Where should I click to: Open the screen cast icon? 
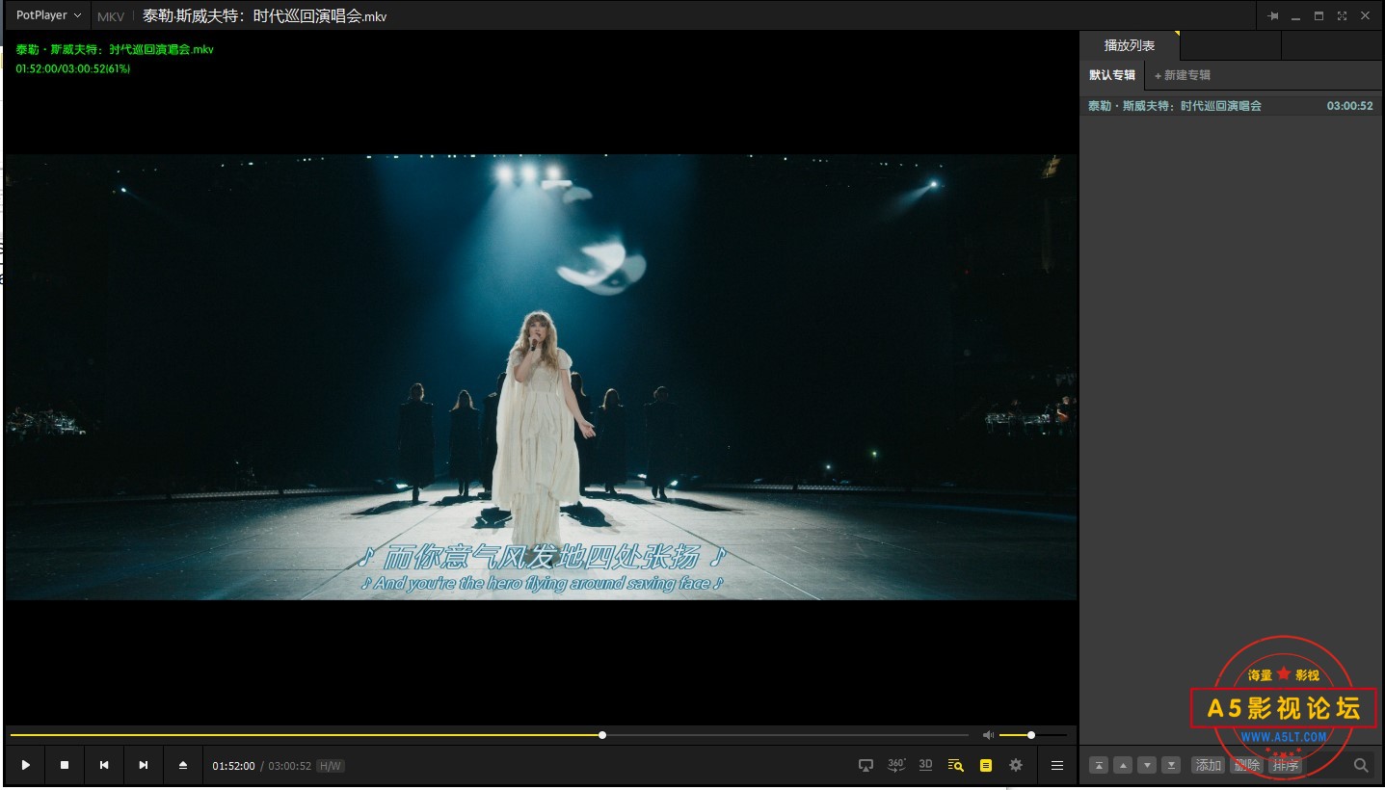pos(866,765)
